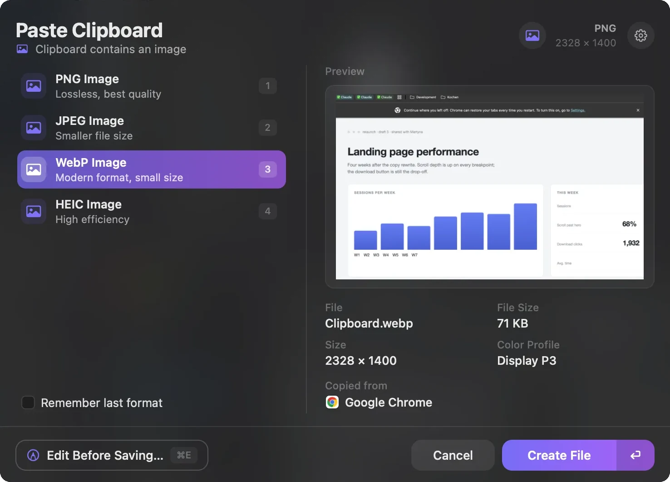Click the shortcut badge 4 for HEIC
This screenshot has width=670, height=482.
[268, 211]
